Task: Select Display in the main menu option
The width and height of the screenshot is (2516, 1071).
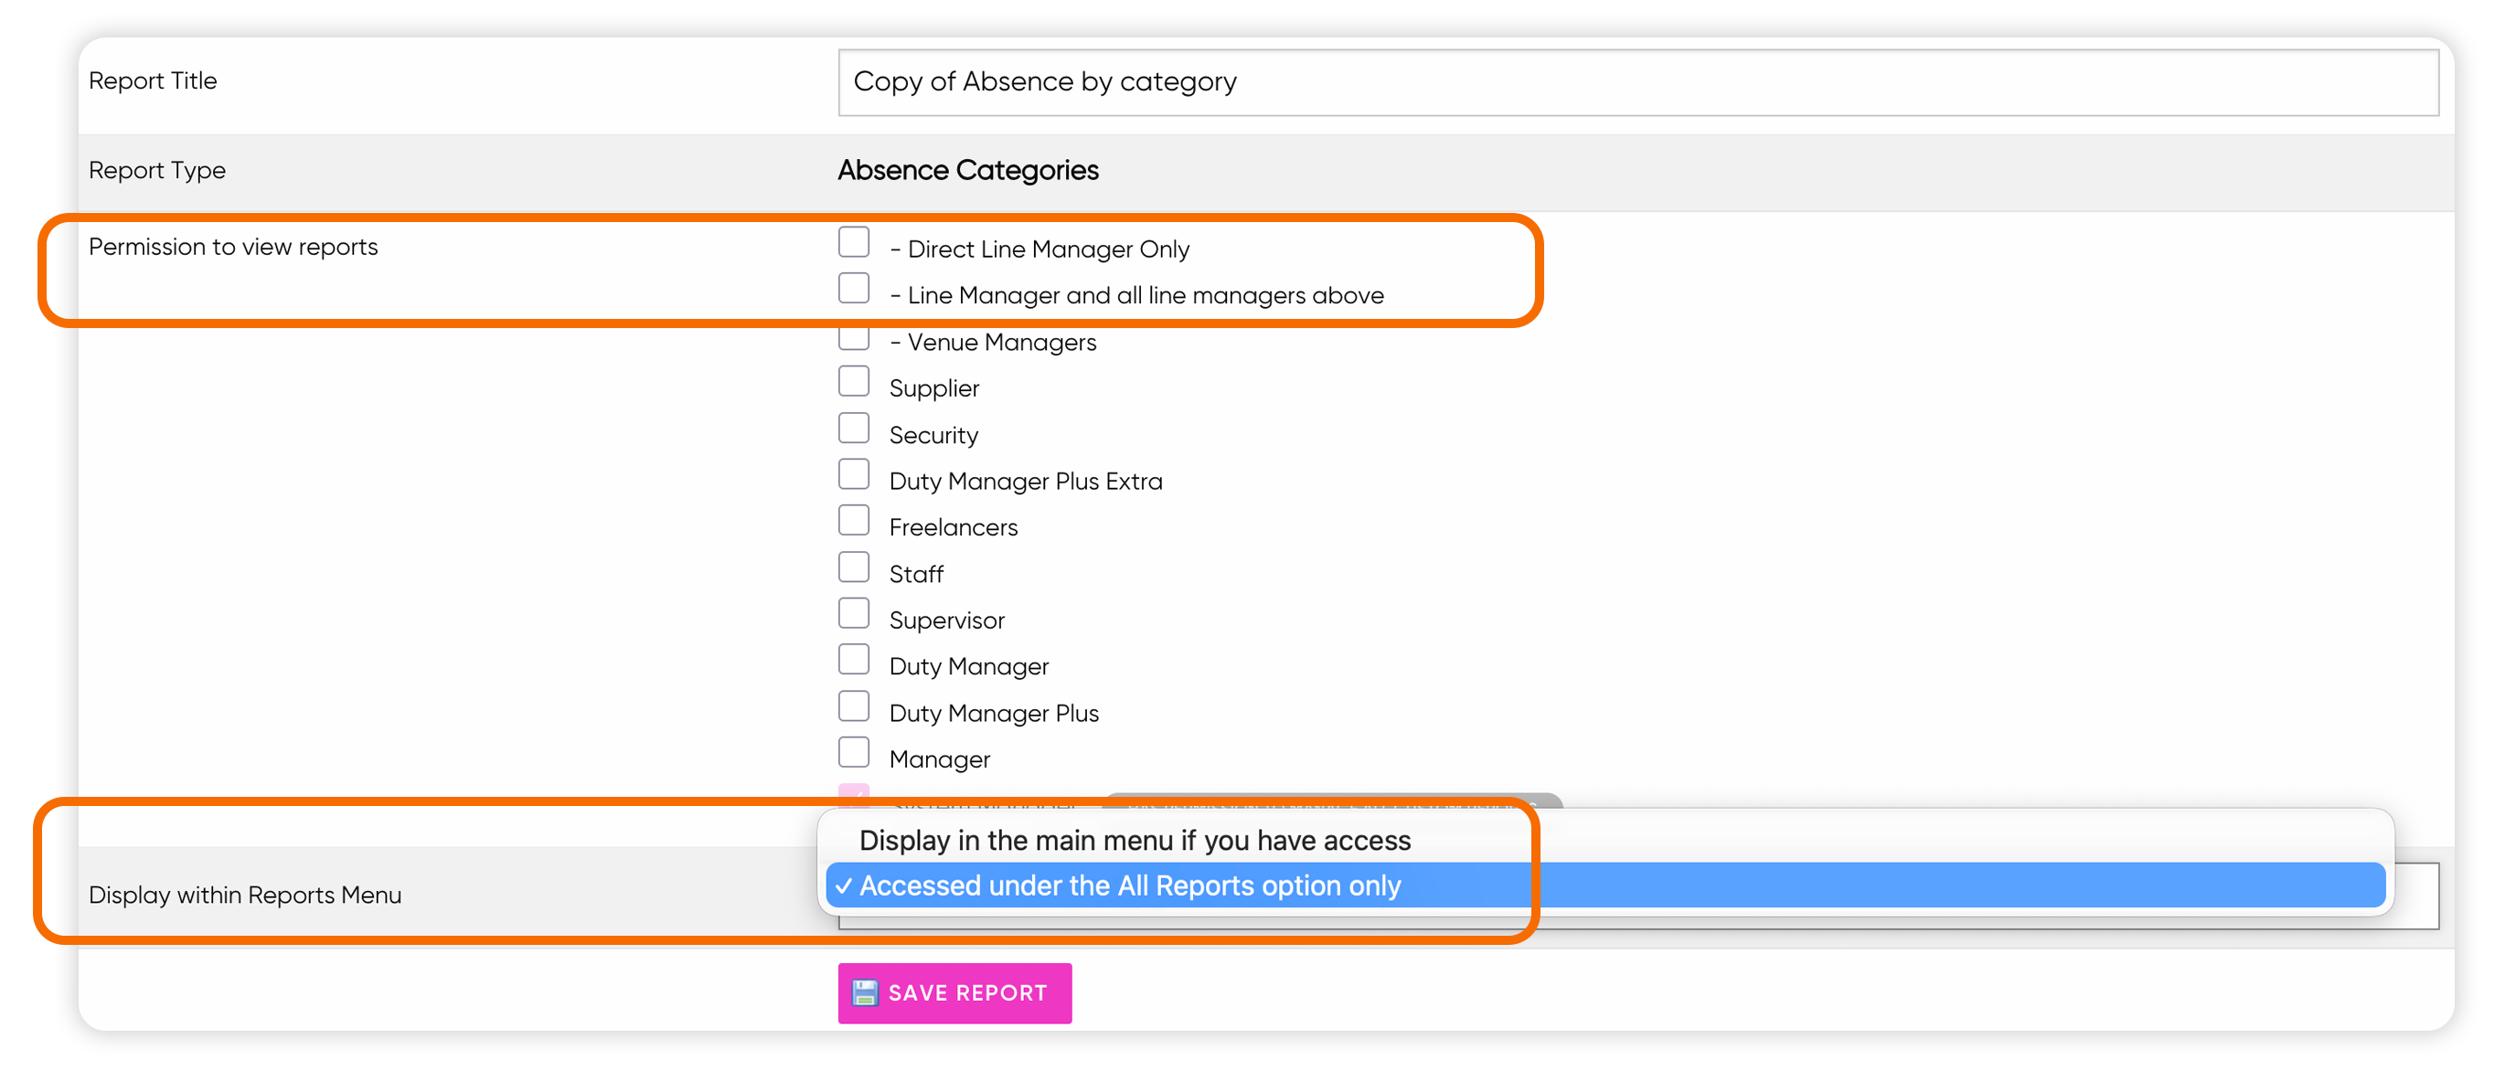Action: pyautogui.click(x=1134, y=840)
